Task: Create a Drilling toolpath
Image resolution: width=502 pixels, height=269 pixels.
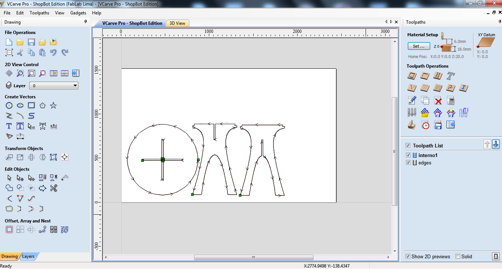Action: 438,76
